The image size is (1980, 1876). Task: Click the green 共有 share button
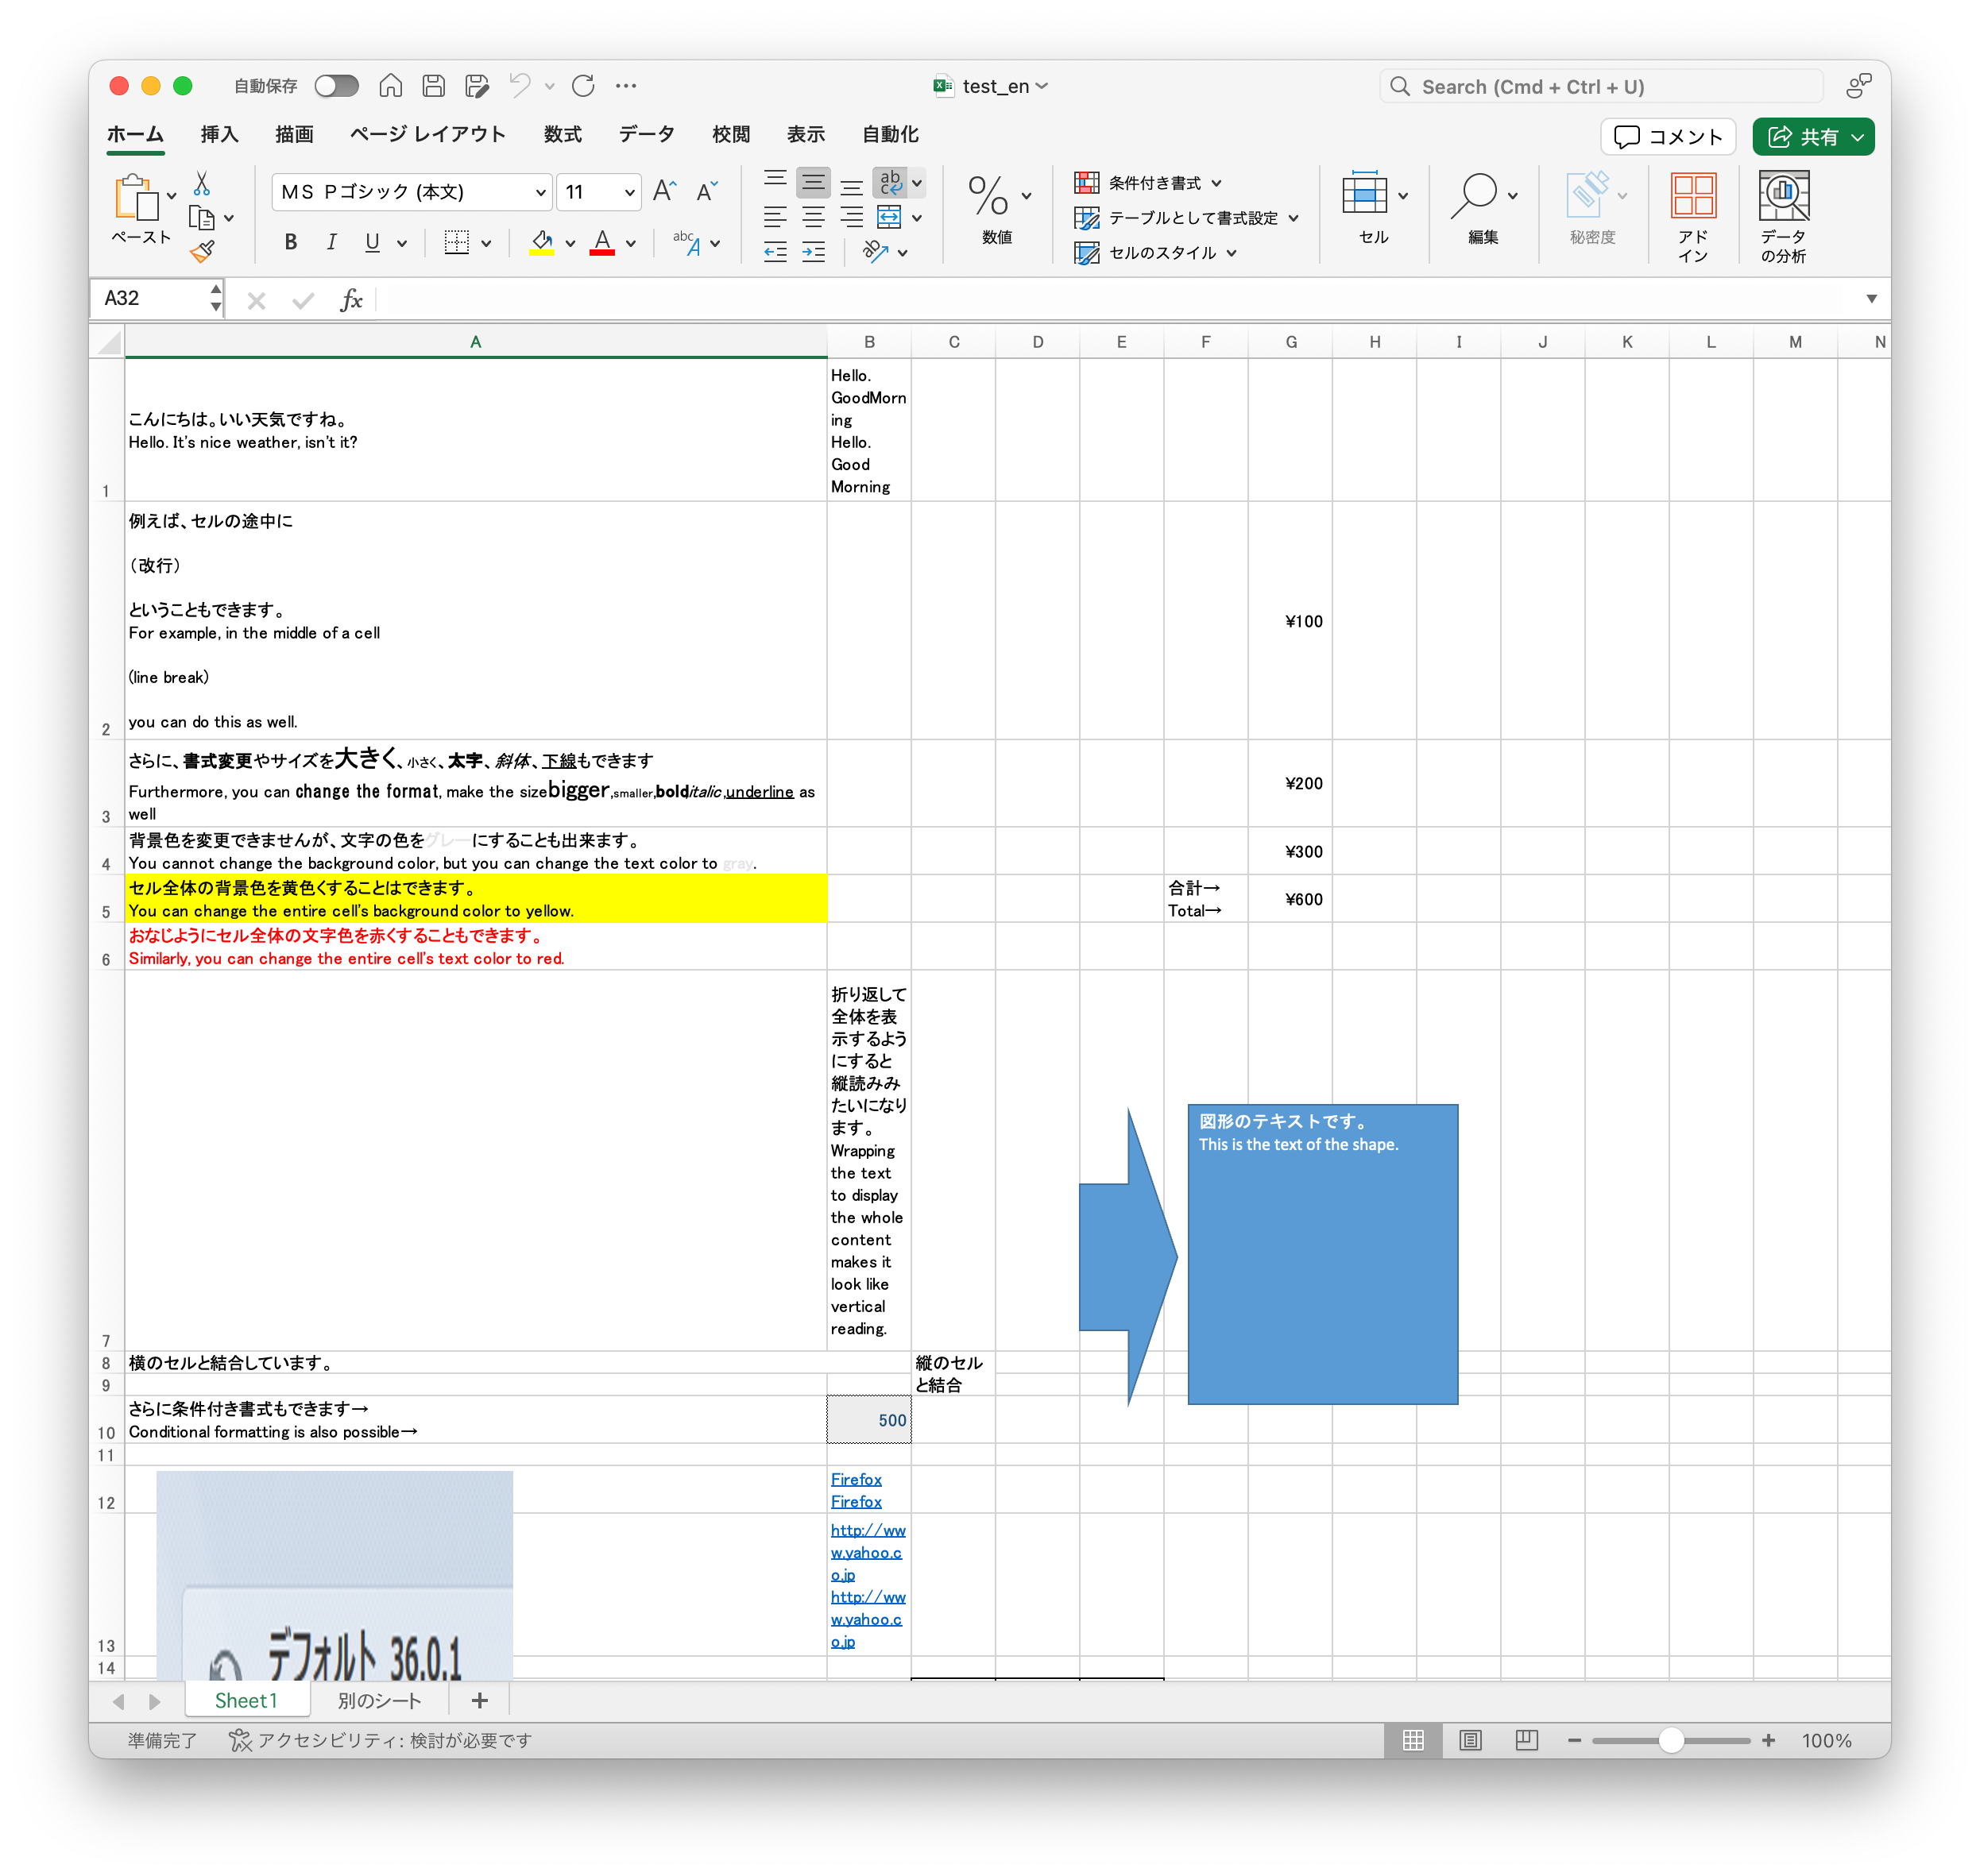pyautogui.click(x=1812, y=137)
